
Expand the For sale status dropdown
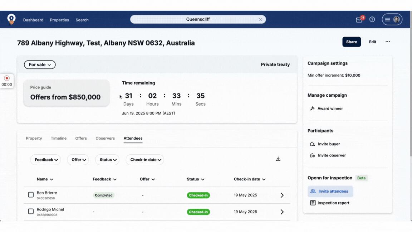(x=40, y=65)
